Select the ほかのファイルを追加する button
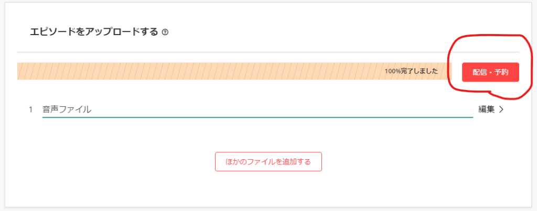The image size is (537, 211). coord(268,161)
